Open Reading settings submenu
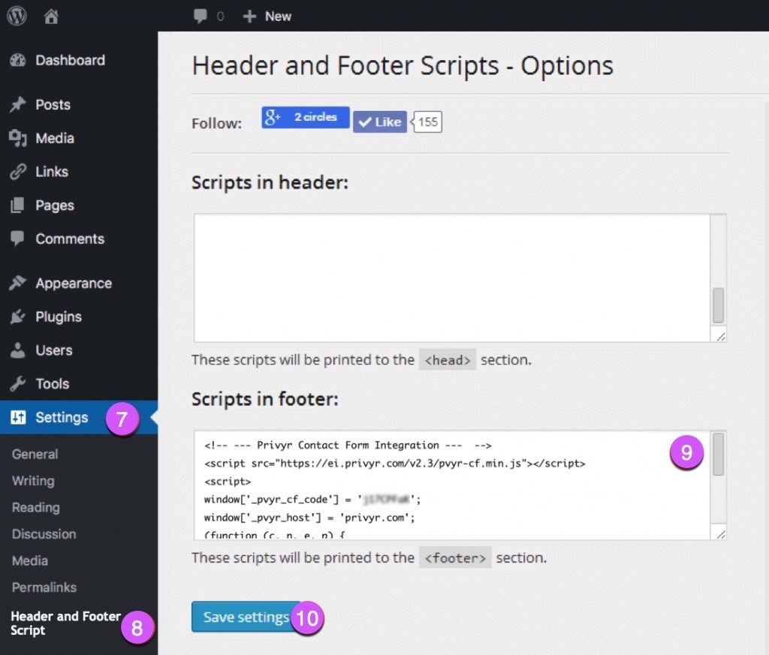Image resolution: width=769 pixels, height=655 pixels. 36,507
